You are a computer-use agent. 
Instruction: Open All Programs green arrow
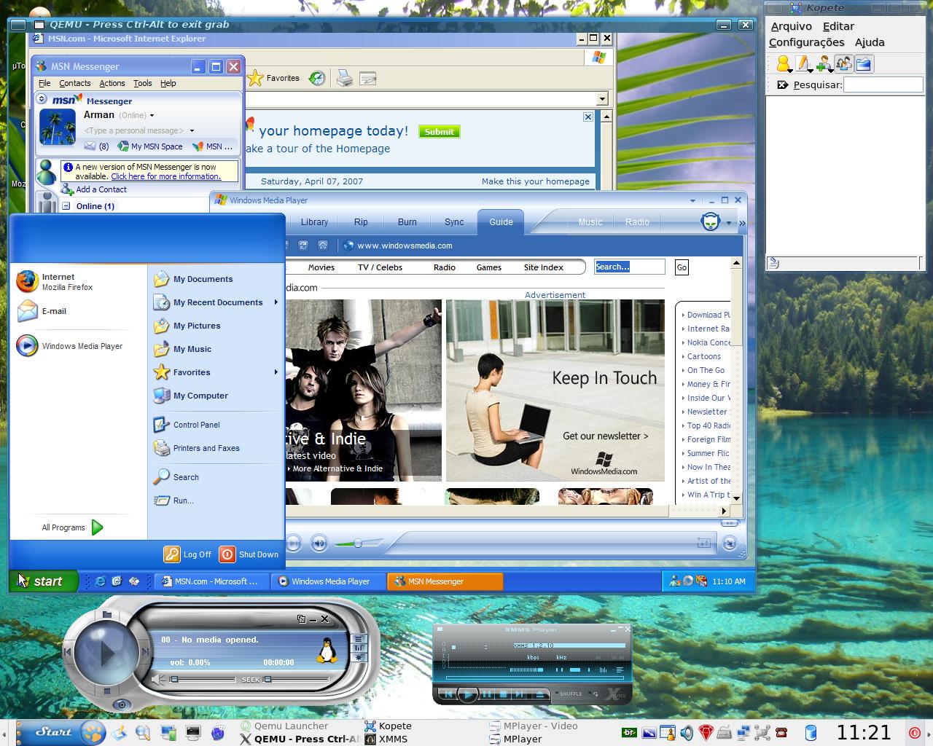point(98,527)
